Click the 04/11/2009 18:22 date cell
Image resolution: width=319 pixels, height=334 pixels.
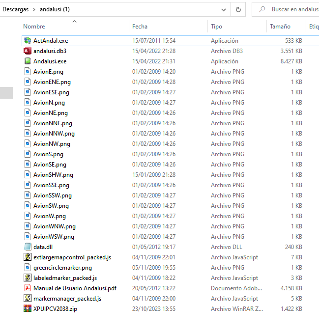(x=154, y=278)
